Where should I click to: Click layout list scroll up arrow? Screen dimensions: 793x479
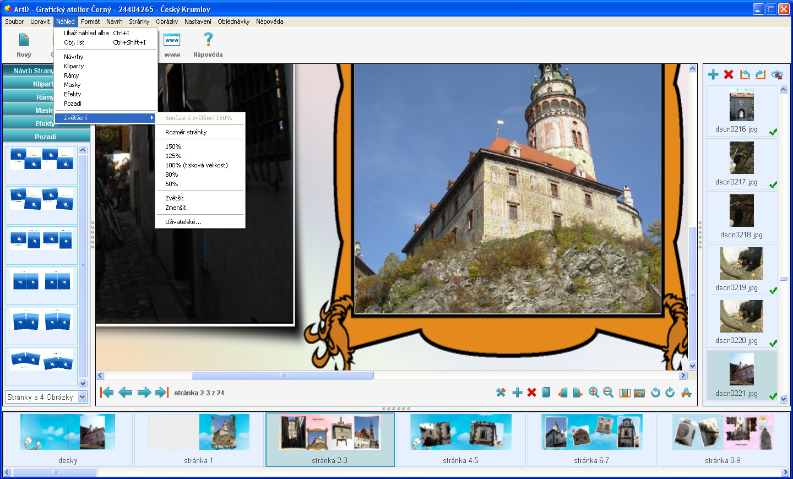[83, 150]
